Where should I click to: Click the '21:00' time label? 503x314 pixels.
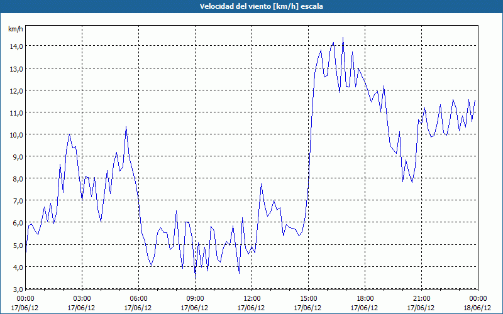pyautogui.click(x=421, y=298)
